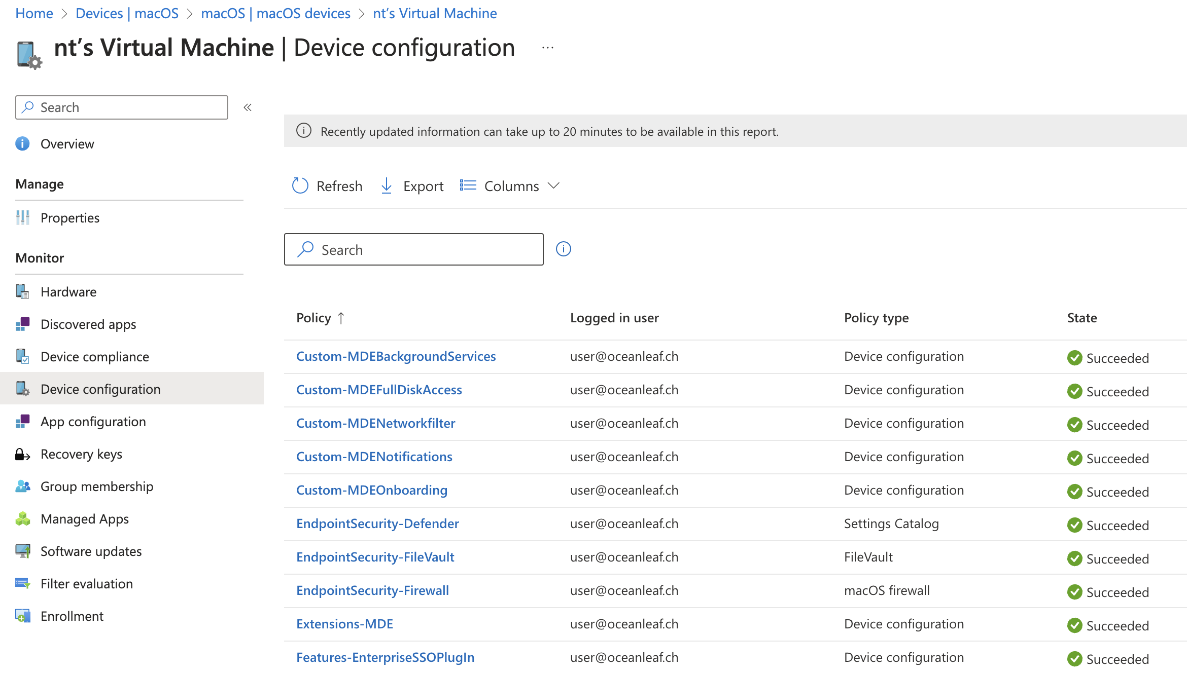Screen dimensions: 1187x673
Task: Open the ellipsis more options menu
Action: pyautogui.click(x=547, y=48)
